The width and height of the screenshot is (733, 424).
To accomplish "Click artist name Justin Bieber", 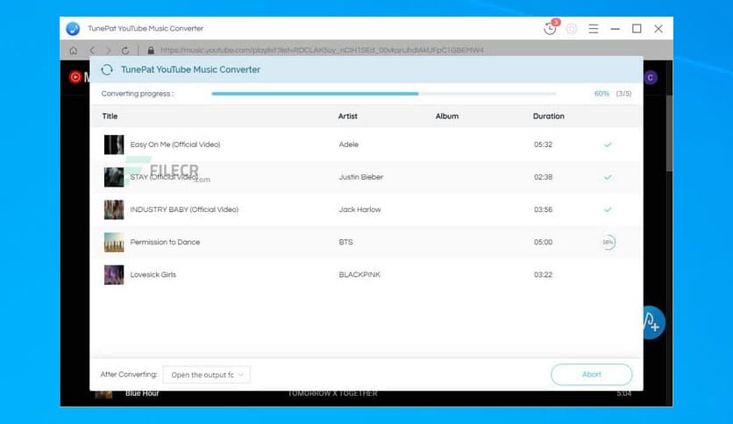I will 361,177.
